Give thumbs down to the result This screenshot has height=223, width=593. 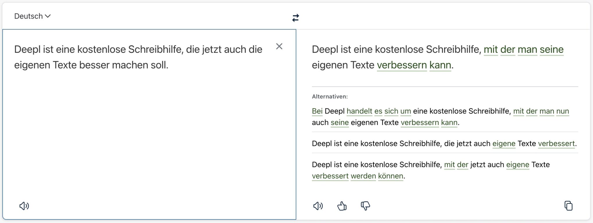click(x=365, y=206)
